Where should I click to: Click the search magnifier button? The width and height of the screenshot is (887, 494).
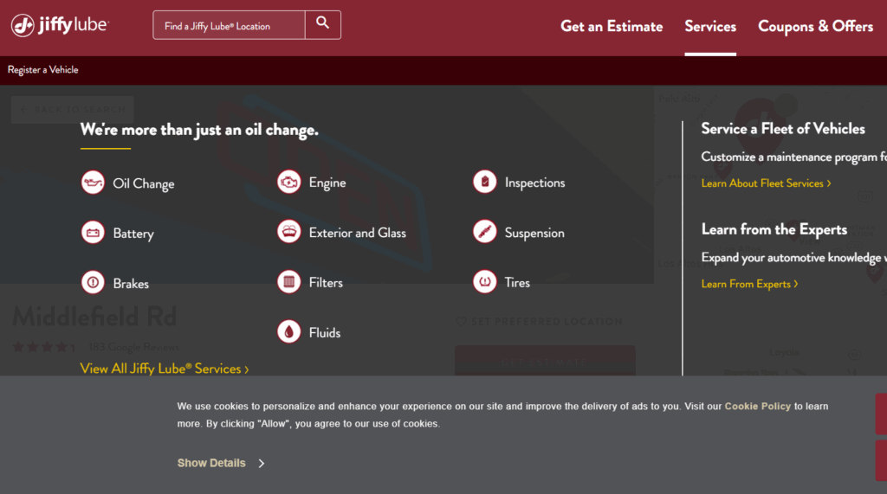point(323,25)
